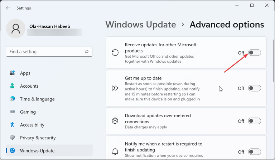This screenshot has height=160, width=275.
Task: Click the Time & language globe icon
Action: click(x=12, y=99)
